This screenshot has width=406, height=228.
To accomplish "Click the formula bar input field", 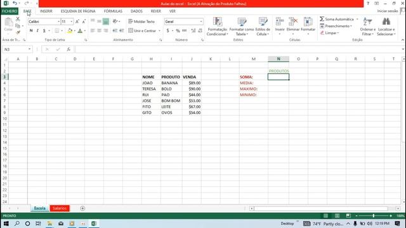I will point(238,49).
